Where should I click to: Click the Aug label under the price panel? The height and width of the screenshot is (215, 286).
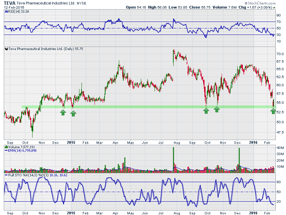point(177,143)
